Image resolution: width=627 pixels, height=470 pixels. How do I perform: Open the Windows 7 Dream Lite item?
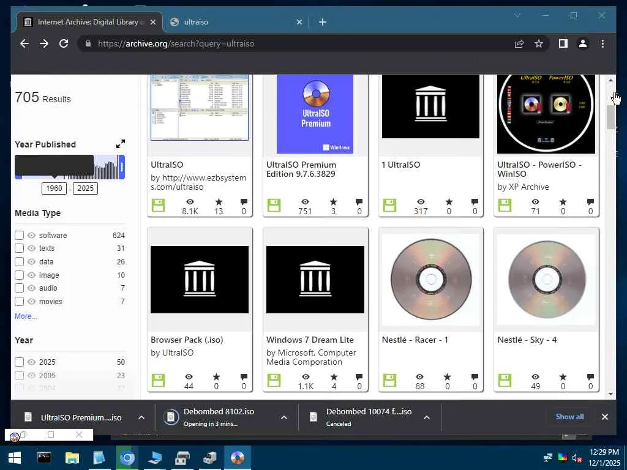tap(310, 340)
